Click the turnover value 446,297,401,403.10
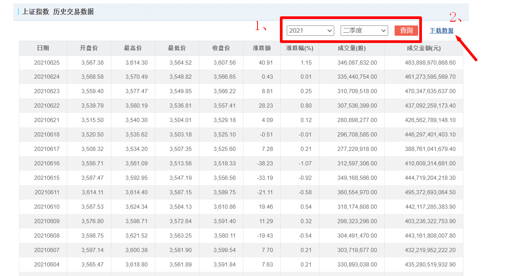Viewport: 507px width, 276px height. pos(430,135)
